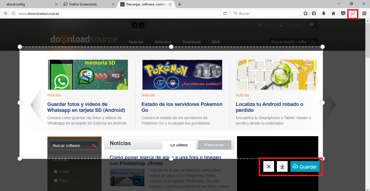Click the Guardar button
The height and width of the screenshot is (191, 370).
coord(305,166)
